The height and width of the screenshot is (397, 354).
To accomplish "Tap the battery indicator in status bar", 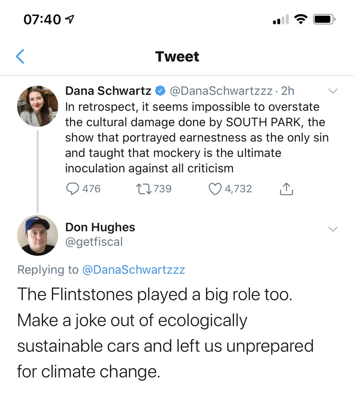I will tap(324, 19).
